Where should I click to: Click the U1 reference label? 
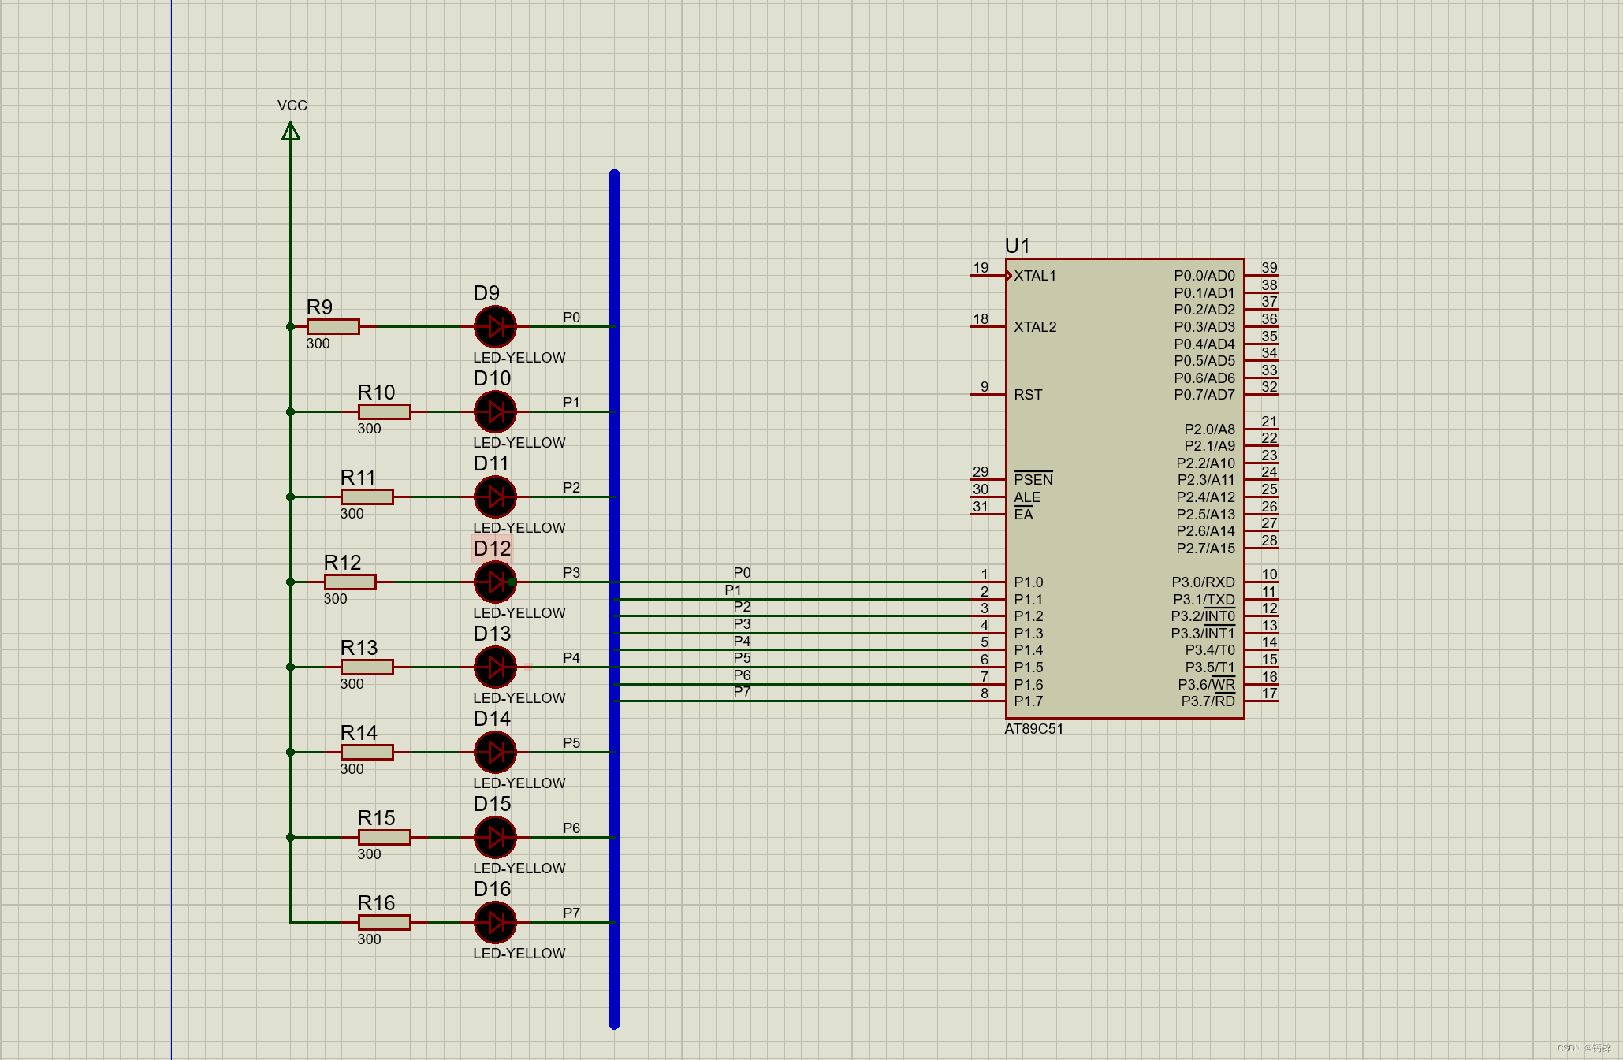pos(1018,246)
